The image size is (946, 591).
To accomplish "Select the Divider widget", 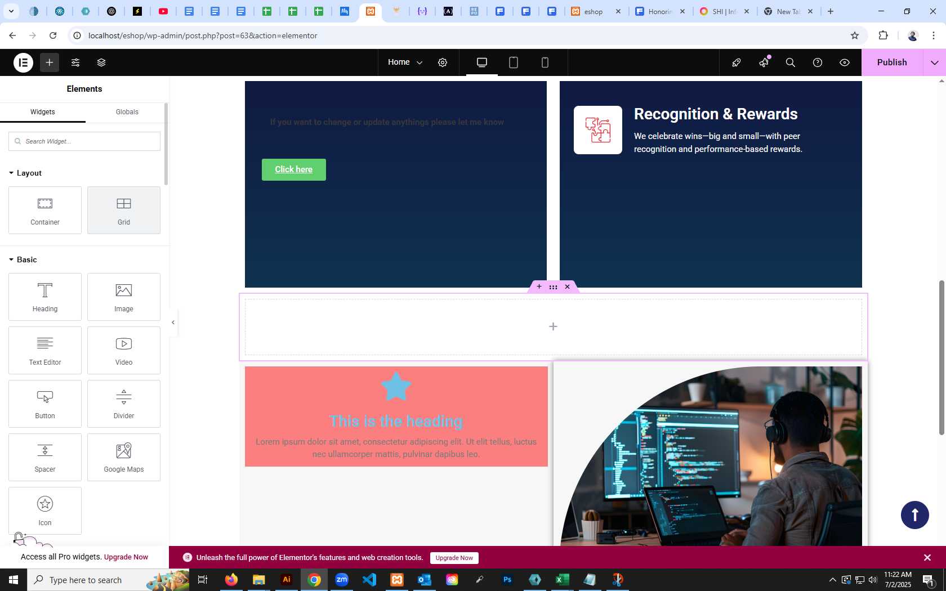I will click(x=124, y=404).
